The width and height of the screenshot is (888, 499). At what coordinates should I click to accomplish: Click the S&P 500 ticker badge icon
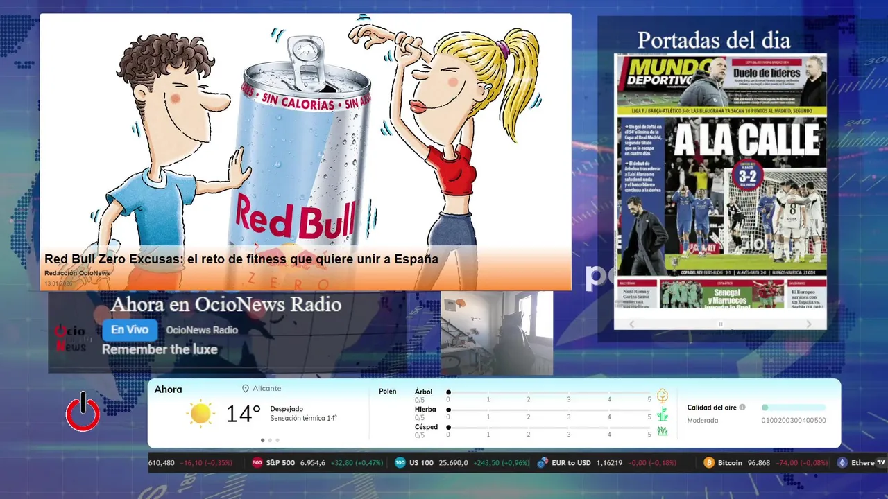[x=257, y=463]
